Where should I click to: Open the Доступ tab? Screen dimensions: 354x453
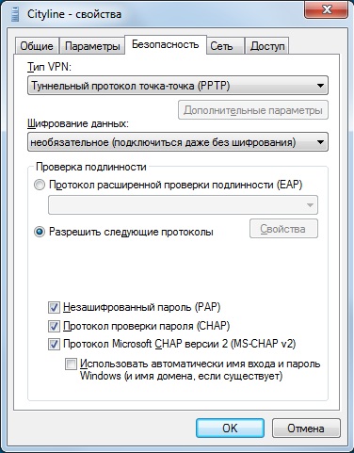point(267,46)
